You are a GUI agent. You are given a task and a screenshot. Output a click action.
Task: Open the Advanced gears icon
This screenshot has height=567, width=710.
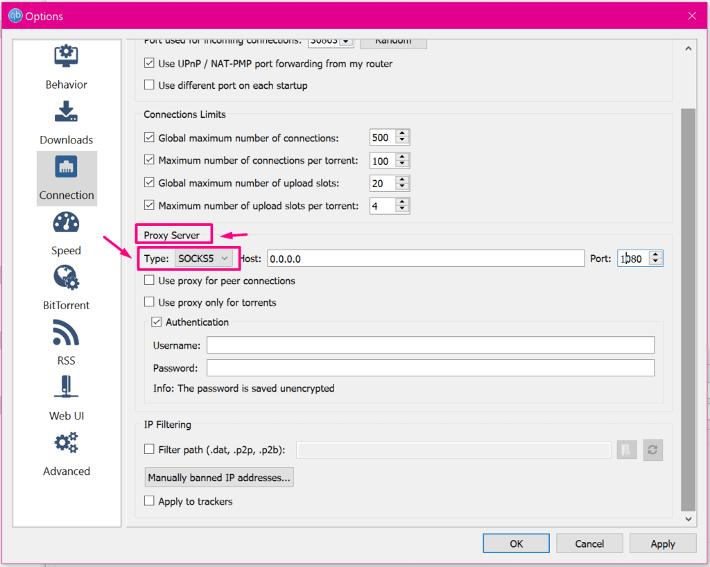[66, 444]
